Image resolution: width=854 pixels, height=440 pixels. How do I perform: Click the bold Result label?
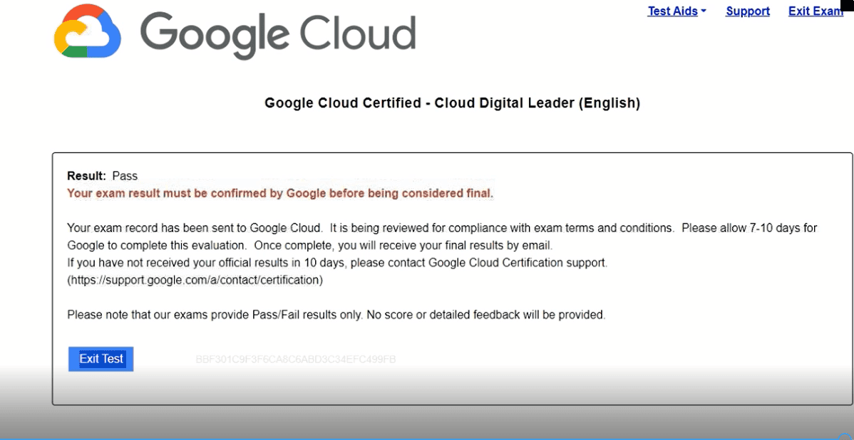pyautogui.click(x=86, y=176)
